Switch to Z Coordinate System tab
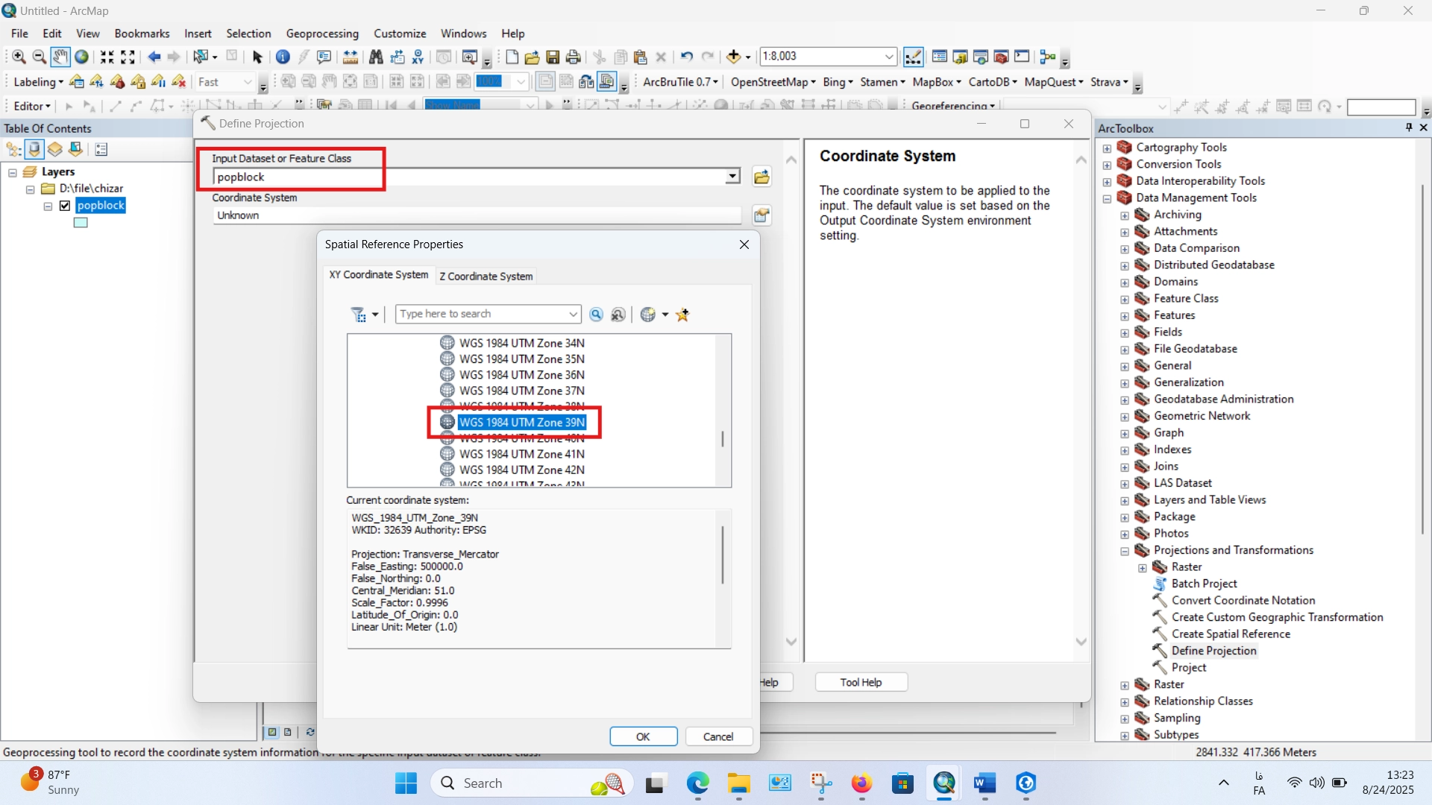Image resolution: width=1432 pixels, height=805 pixels. (x=486, y=277)
